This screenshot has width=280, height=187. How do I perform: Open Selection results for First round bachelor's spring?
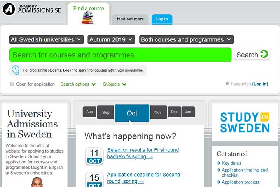tap(143, 153)
